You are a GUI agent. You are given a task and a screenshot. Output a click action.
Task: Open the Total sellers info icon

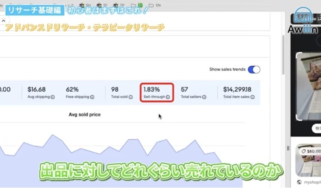pos(204,97)
